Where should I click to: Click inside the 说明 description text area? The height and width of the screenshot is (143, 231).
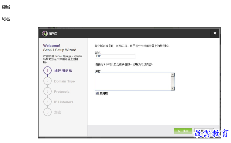click(x=133, y=82)
